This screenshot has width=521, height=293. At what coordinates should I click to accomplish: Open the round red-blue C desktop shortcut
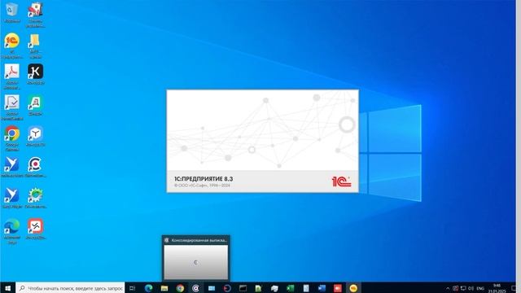[35, 164]
